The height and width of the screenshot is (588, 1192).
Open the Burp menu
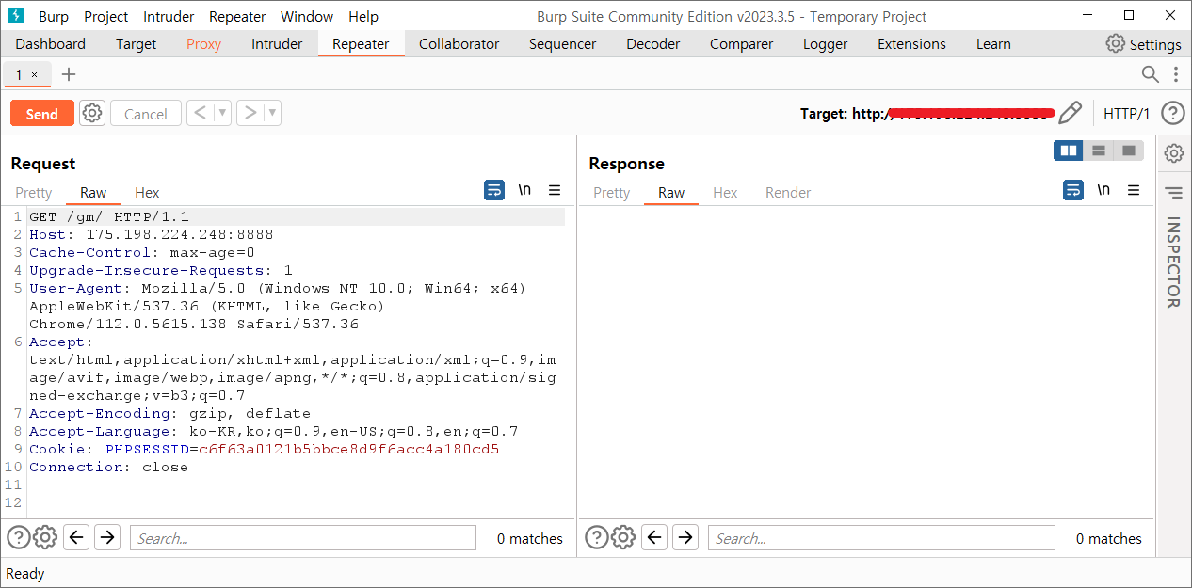tap(54, 17)
